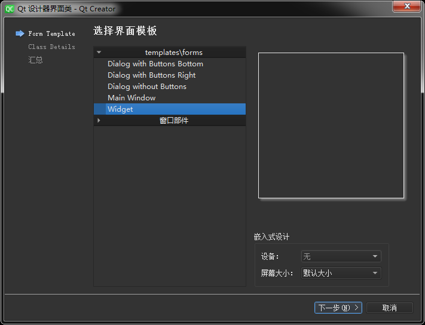Viewport: 425px width, 325px height.
Task: Click the Qt Creator title bar icon
Action: [10, 9]
